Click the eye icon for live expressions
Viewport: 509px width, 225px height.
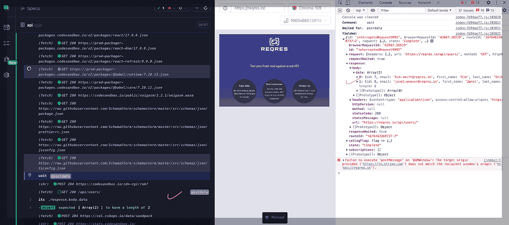373,11
